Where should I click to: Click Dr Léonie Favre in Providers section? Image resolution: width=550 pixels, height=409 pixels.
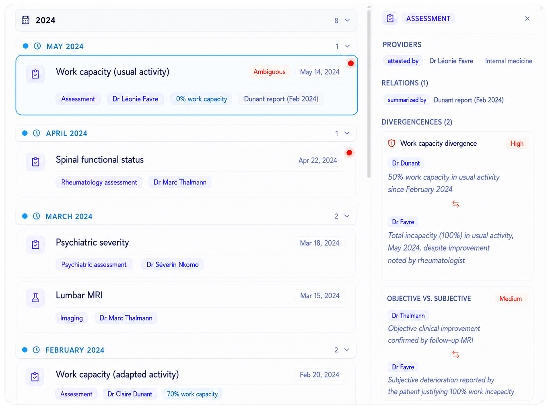pos(451,61)
